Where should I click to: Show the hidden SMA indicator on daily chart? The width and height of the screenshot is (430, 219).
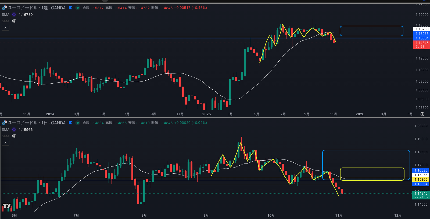(x=14, y=136)
